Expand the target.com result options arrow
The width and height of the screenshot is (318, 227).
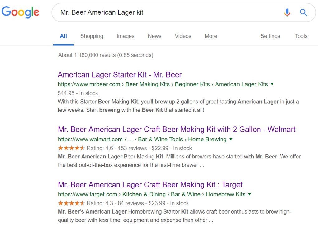click(250, 194)
